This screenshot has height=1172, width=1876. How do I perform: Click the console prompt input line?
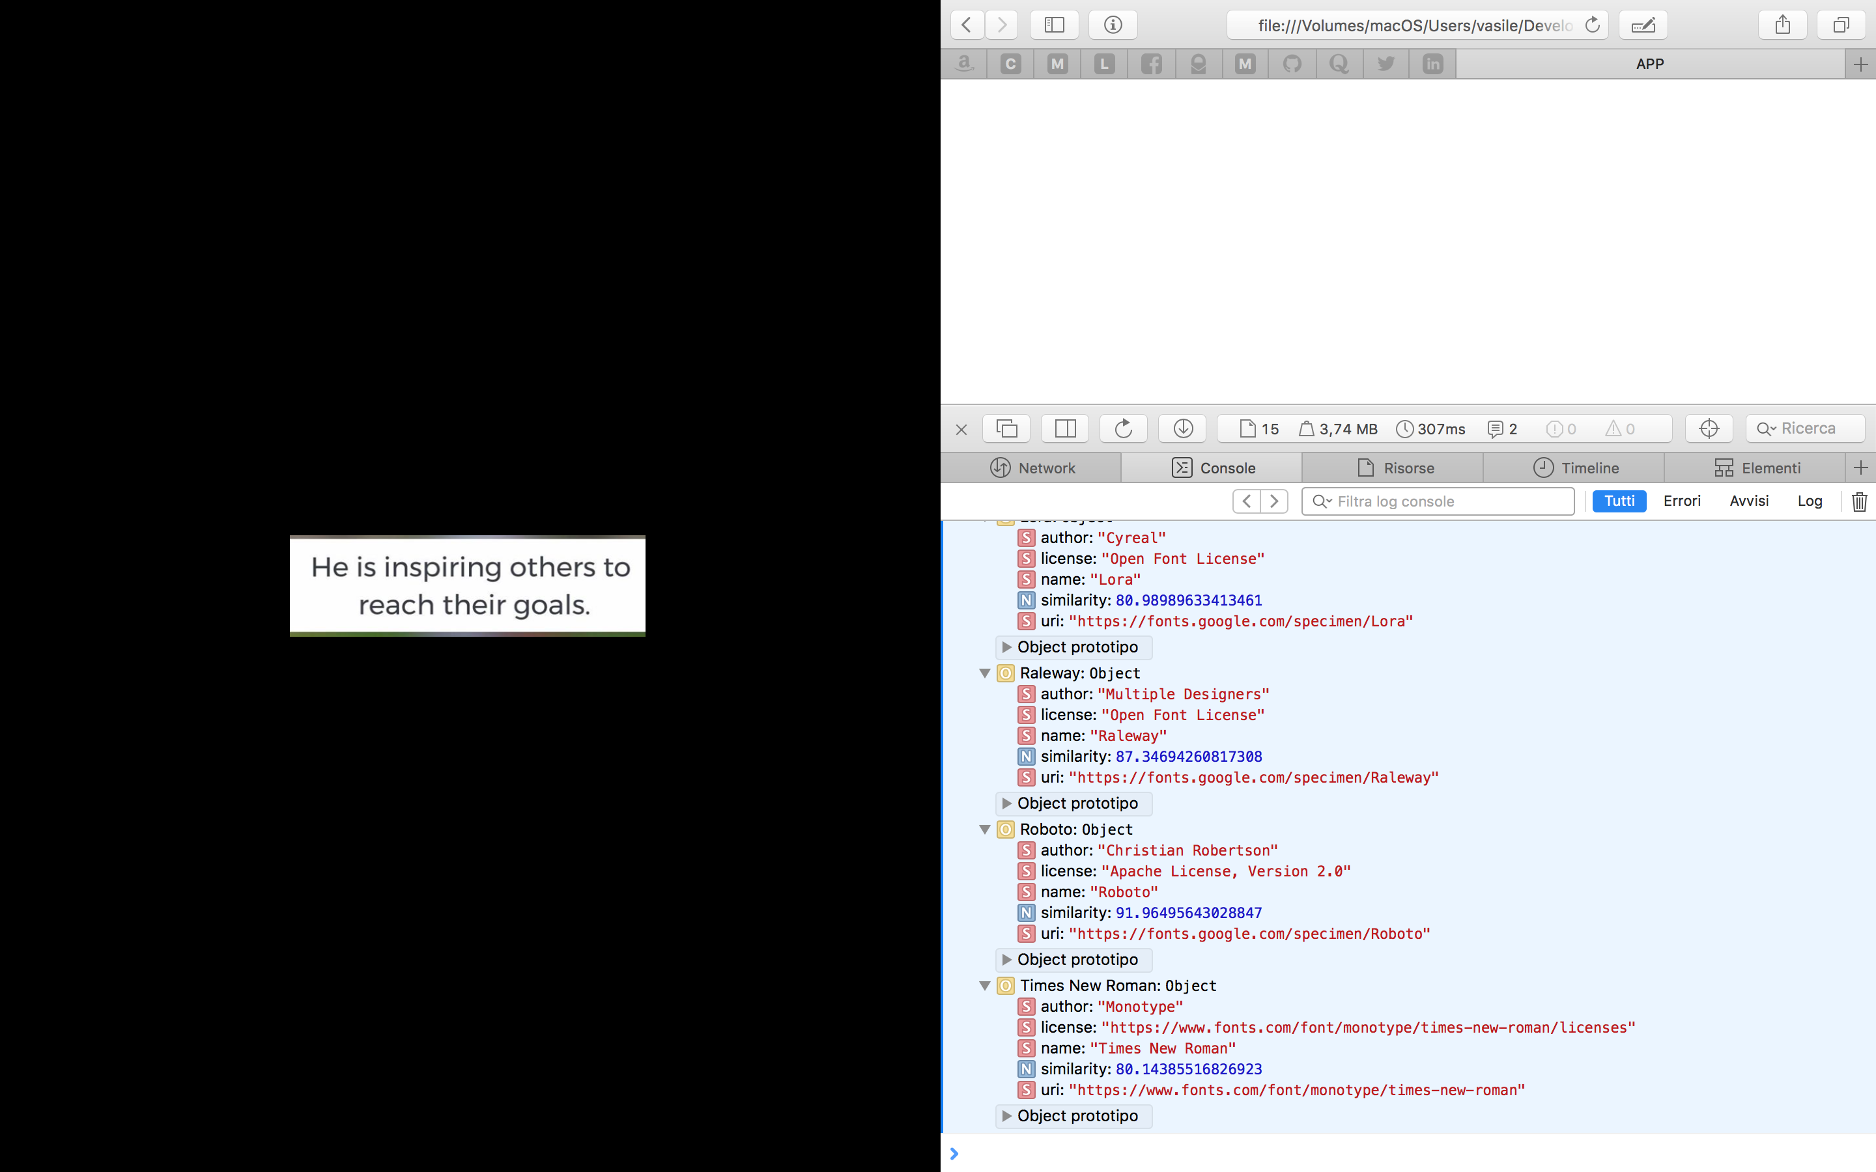[x=1395, y=1153]
